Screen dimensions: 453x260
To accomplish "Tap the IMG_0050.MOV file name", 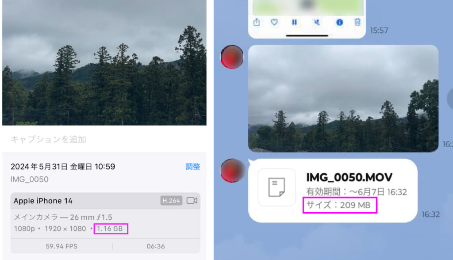I will point(349,177).
